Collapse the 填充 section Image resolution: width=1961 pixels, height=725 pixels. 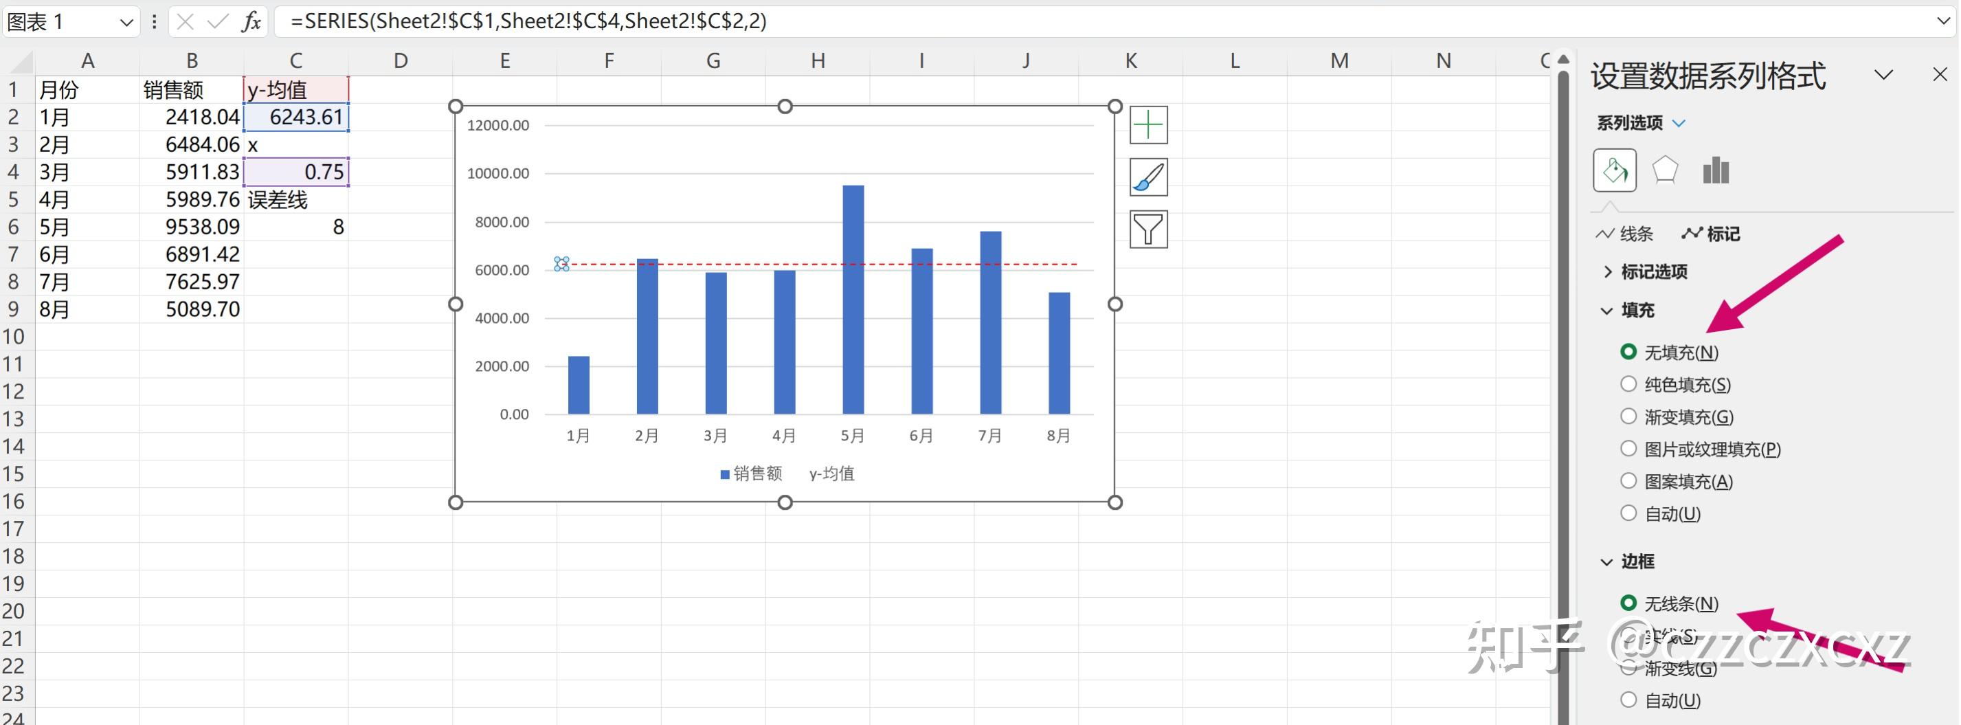click(1628, 311)
